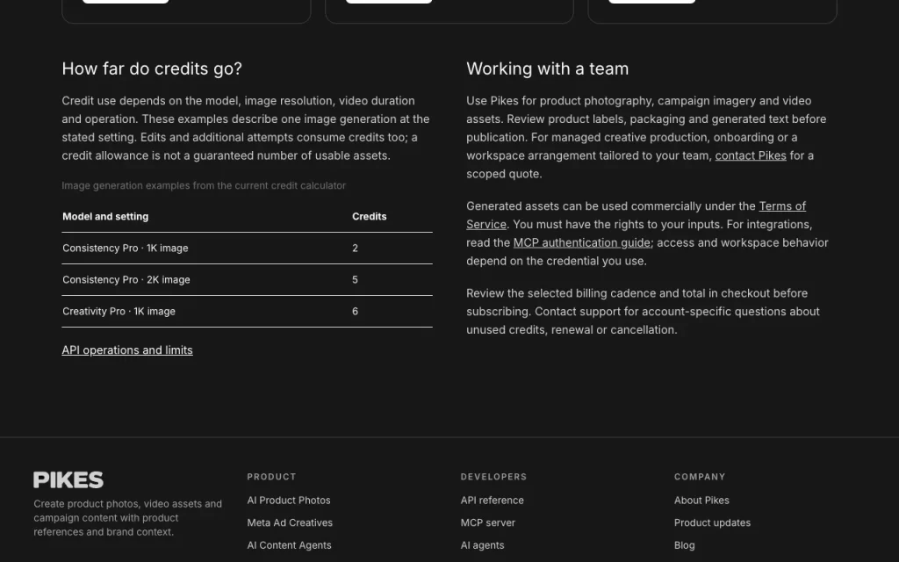This screenshot has height=562, width=899.
Task: Open AI Content Agents footer link
Action: point(289,544)
